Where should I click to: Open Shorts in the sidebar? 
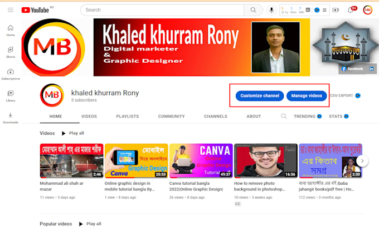coord(11,52)
